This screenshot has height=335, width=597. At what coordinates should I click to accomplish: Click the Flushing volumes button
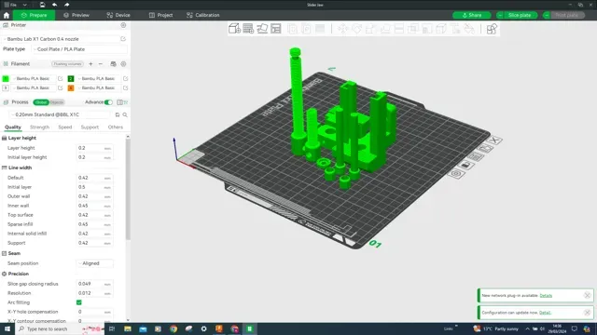pyautogui.click(x=68, y=64)
